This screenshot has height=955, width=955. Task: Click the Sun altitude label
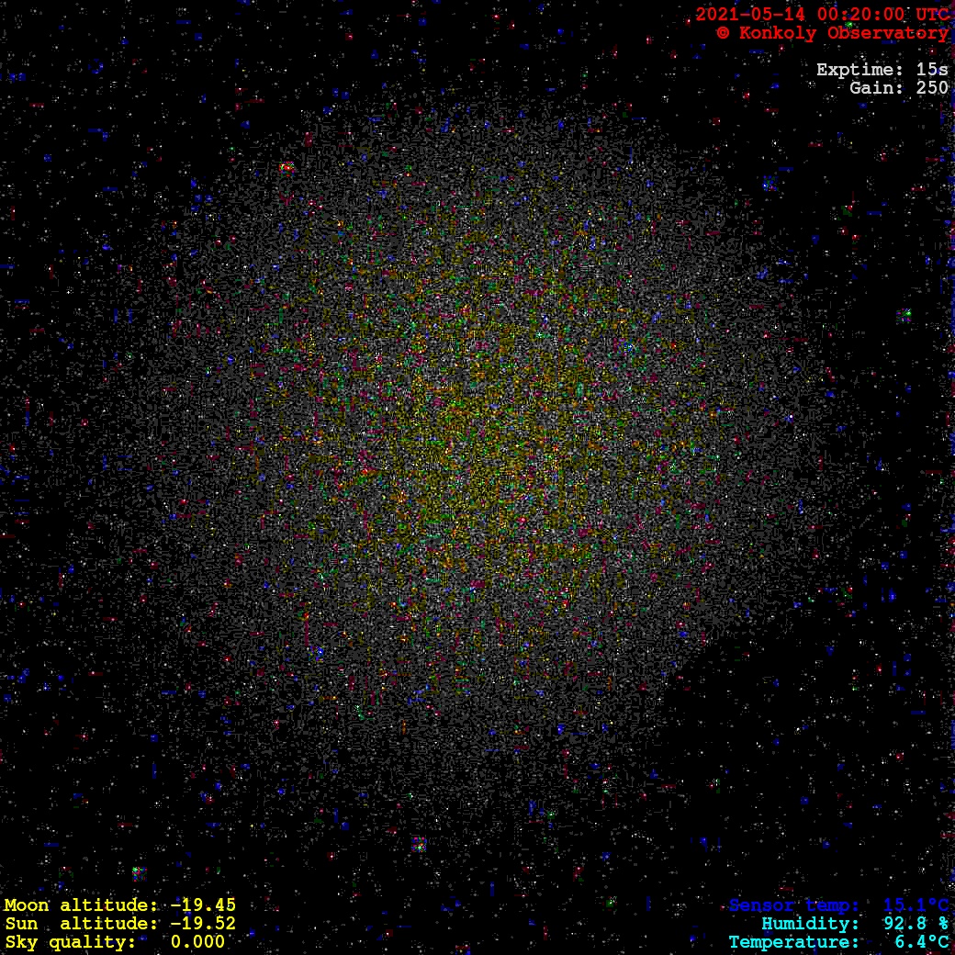(x=81, y=924)
